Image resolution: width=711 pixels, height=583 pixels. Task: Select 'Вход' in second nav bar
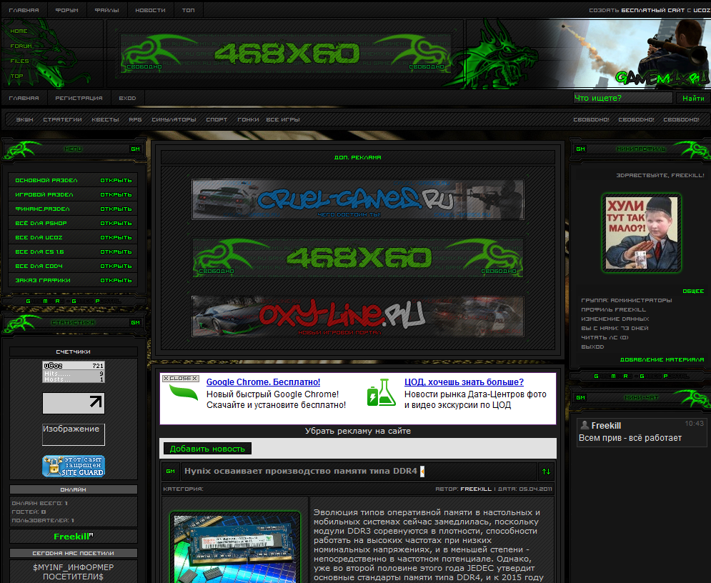127,98
